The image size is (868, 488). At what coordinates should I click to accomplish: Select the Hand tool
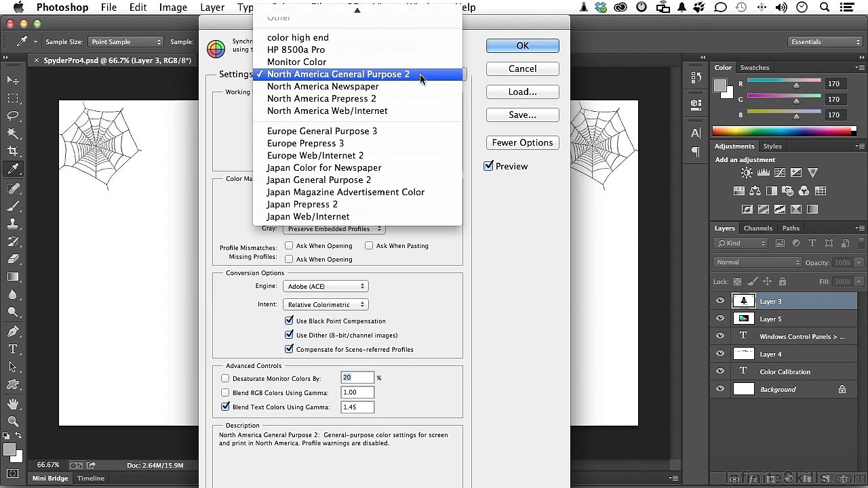[x=13, y=403]
